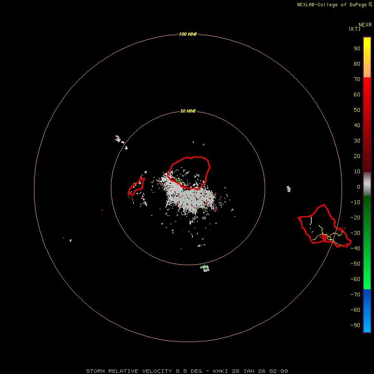Click the 02:09 timestamp in the footer
The height and width of the screenshot is (374, 374).
(x=278, y=371)
